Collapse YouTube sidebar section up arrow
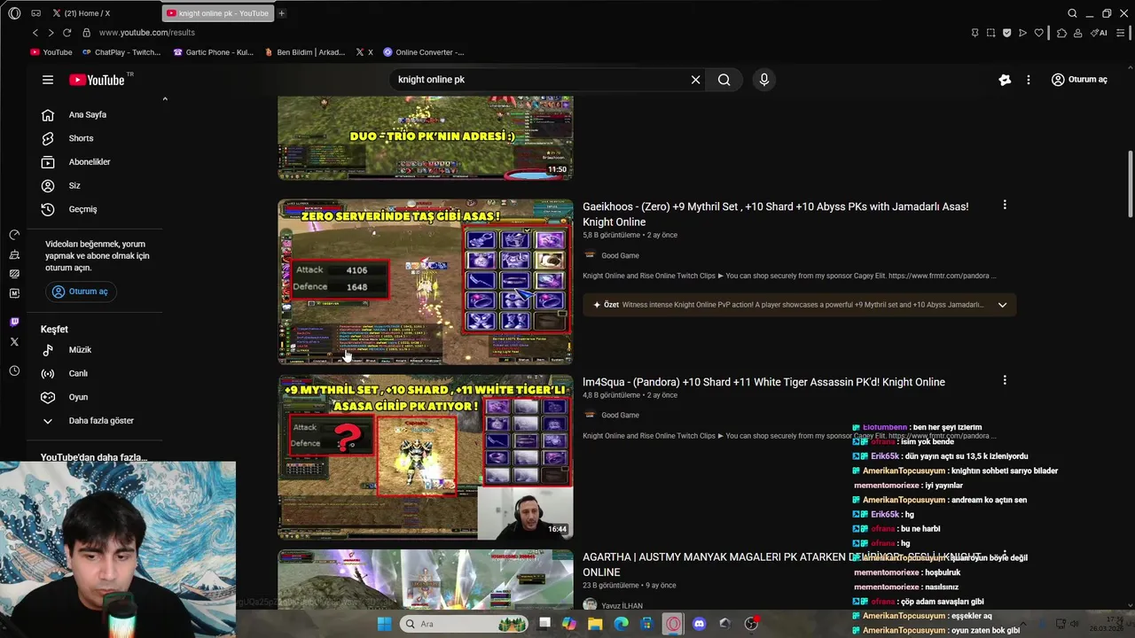Screen dimensions: 1135x638 tap(165, 99)
